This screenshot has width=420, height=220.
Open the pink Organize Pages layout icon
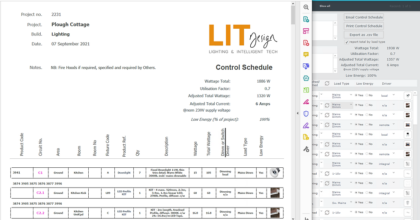click(306, 31)
